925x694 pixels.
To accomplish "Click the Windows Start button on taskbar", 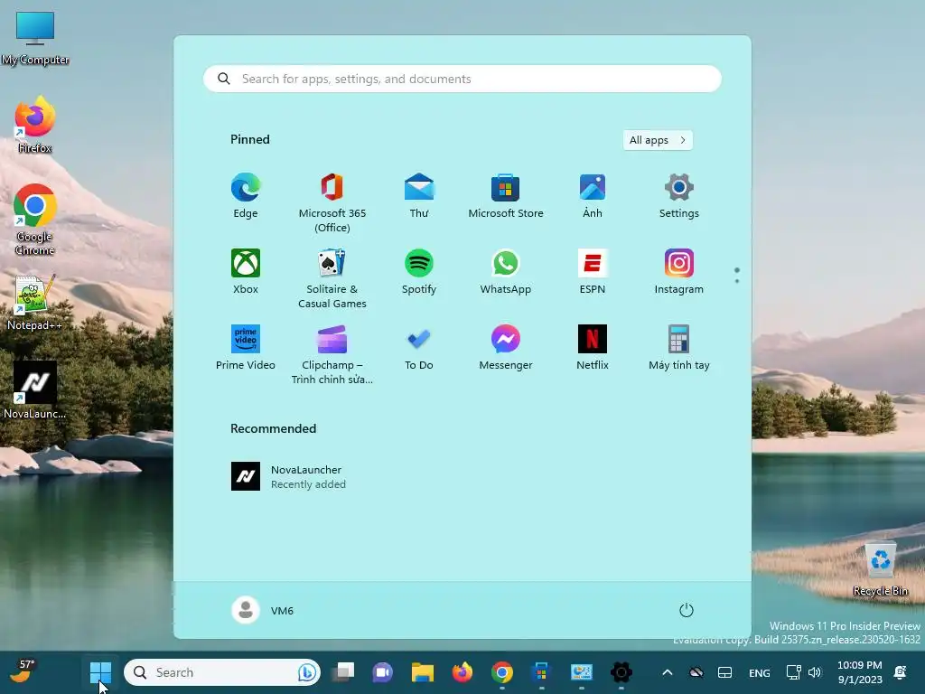I will tap(100, 672).
